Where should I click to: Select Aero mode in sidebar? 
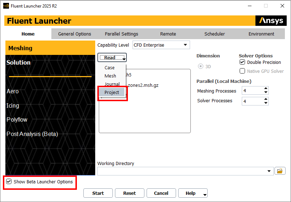click(13, 91)
